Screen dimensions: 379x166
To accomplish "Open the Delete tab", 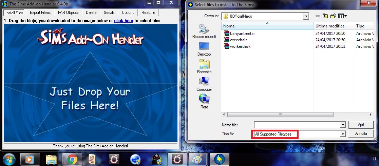I will [91, 13].
